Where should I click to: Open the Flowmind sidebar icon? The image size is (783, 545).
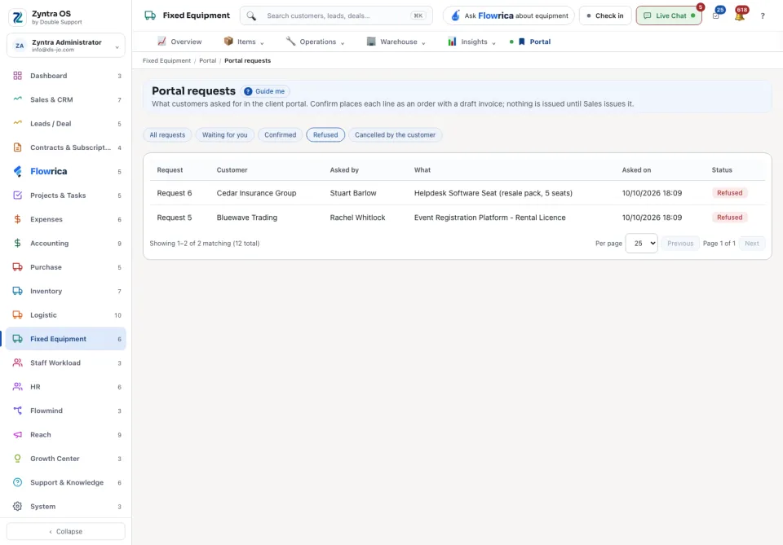coord(17,411)
